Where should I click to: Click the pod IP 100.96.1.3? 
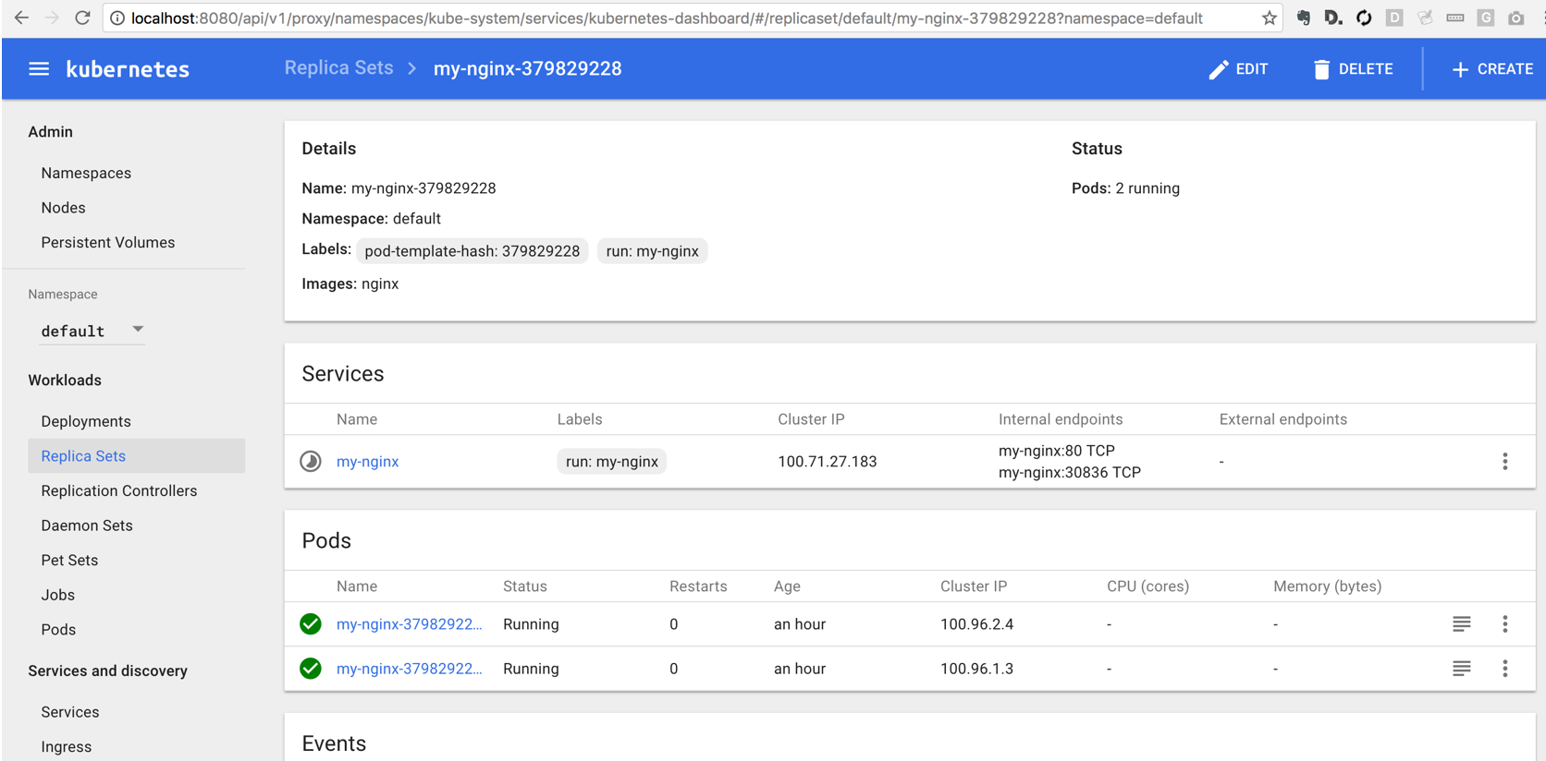tap(976, 669)
